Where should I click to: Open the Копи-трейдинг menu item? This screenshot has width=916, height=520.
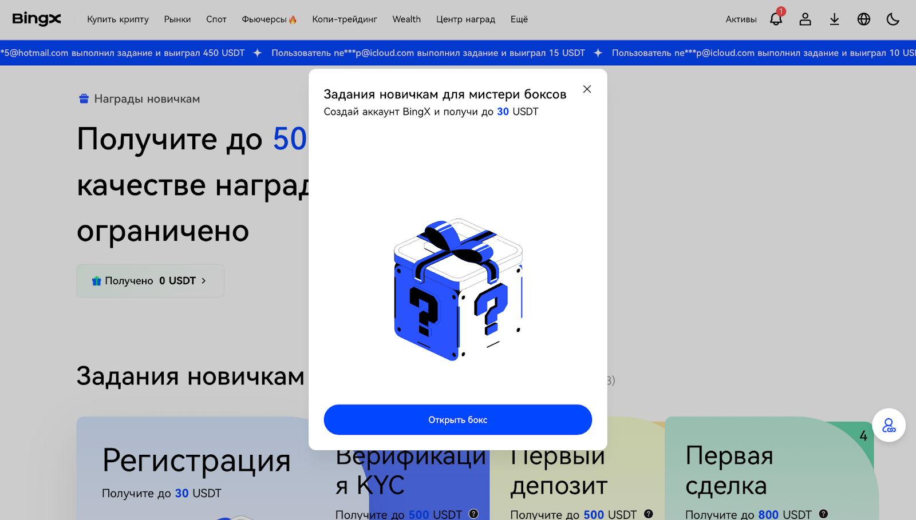[x=345, y=19]
